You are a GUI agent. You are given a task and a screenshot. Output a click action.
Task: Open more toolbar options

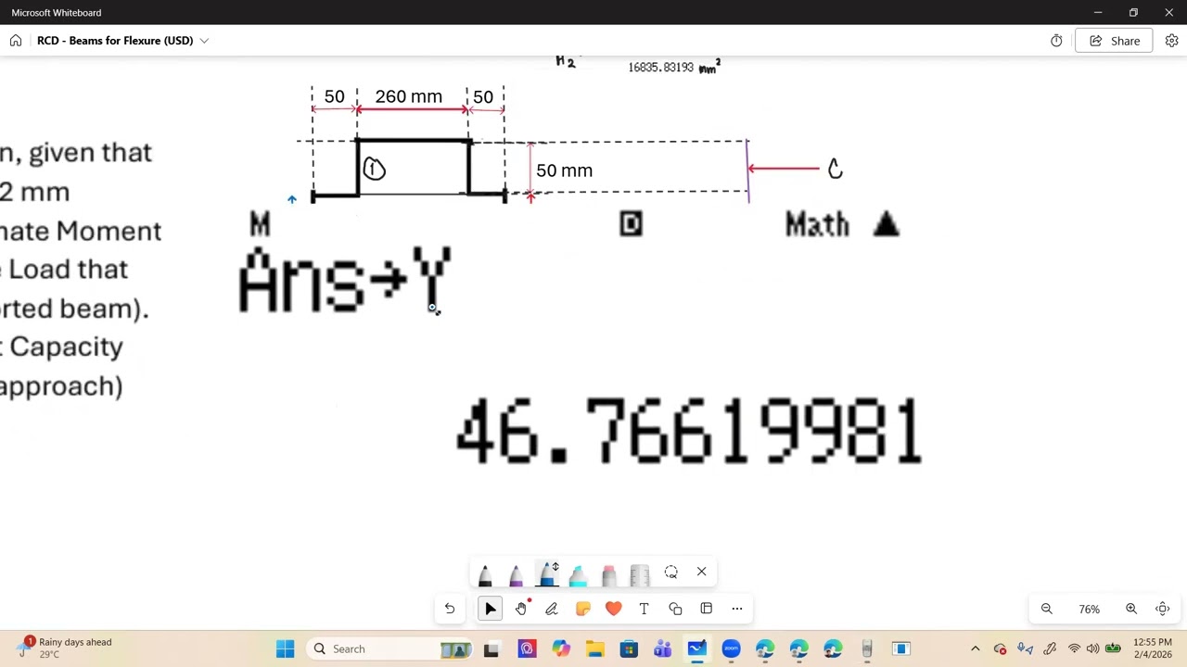tap(737, 609)
